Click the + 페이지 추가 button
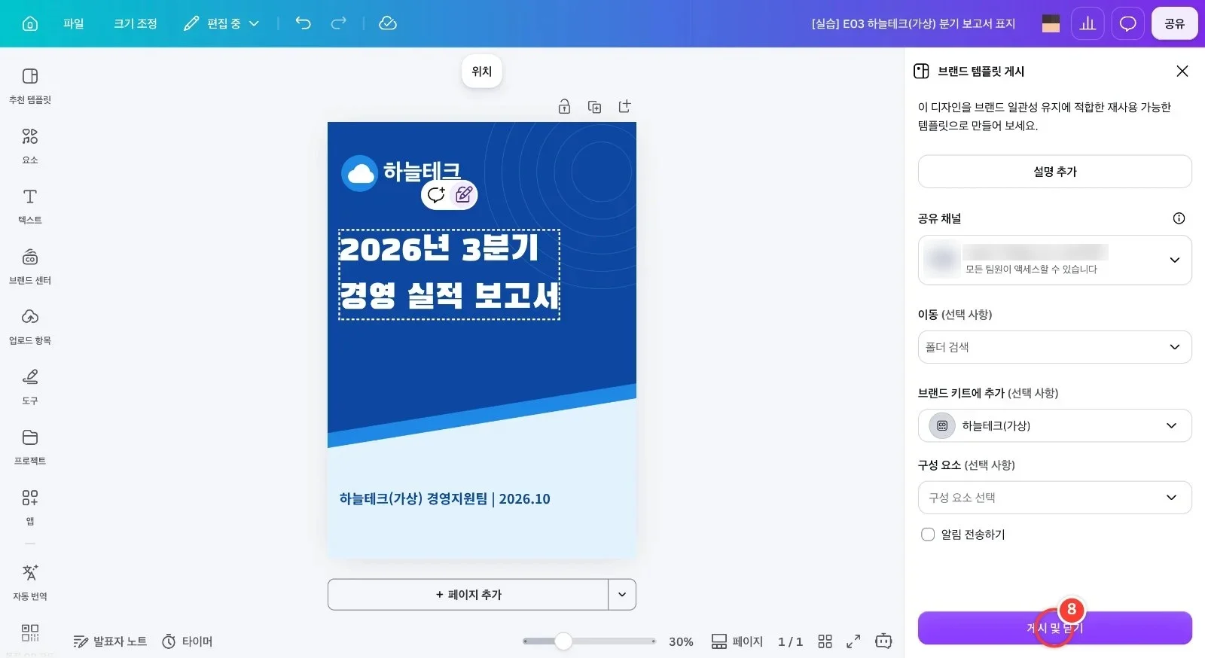 click(x=468, y=595)
